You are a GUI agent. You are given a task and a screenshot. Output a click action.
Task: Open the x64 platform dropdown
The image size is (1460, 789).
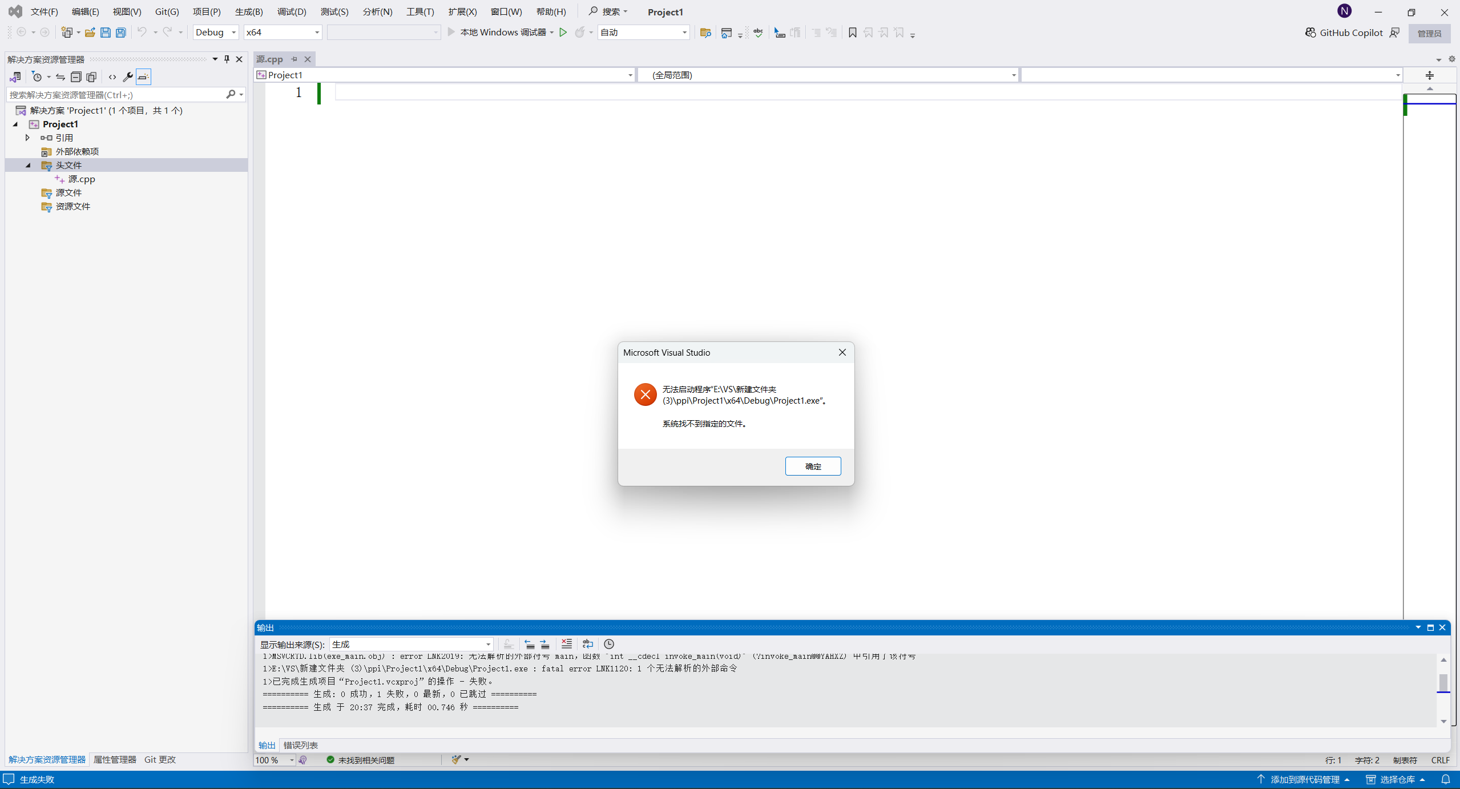click(283, 33)
